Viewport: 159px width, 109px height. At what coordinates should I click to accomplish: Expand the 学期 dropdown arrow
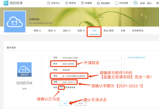click(x=121, y=82)
